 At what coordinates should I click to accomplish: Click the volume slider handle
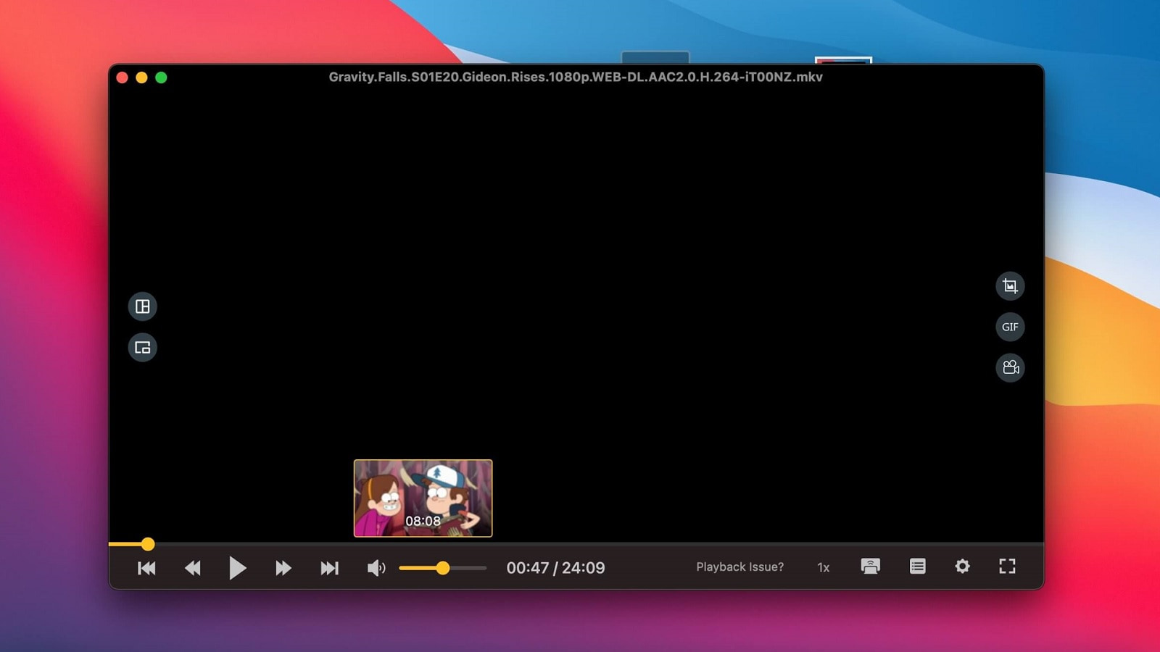pos(442,568)
